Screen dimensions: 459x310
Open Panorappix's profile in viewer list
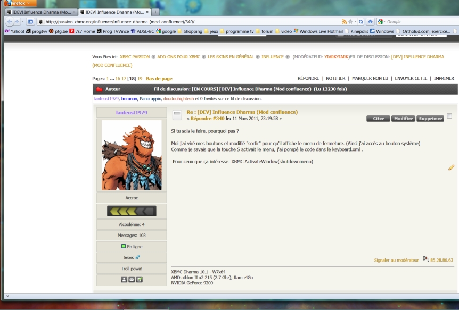pyautogui.click(x=150, y=99)
